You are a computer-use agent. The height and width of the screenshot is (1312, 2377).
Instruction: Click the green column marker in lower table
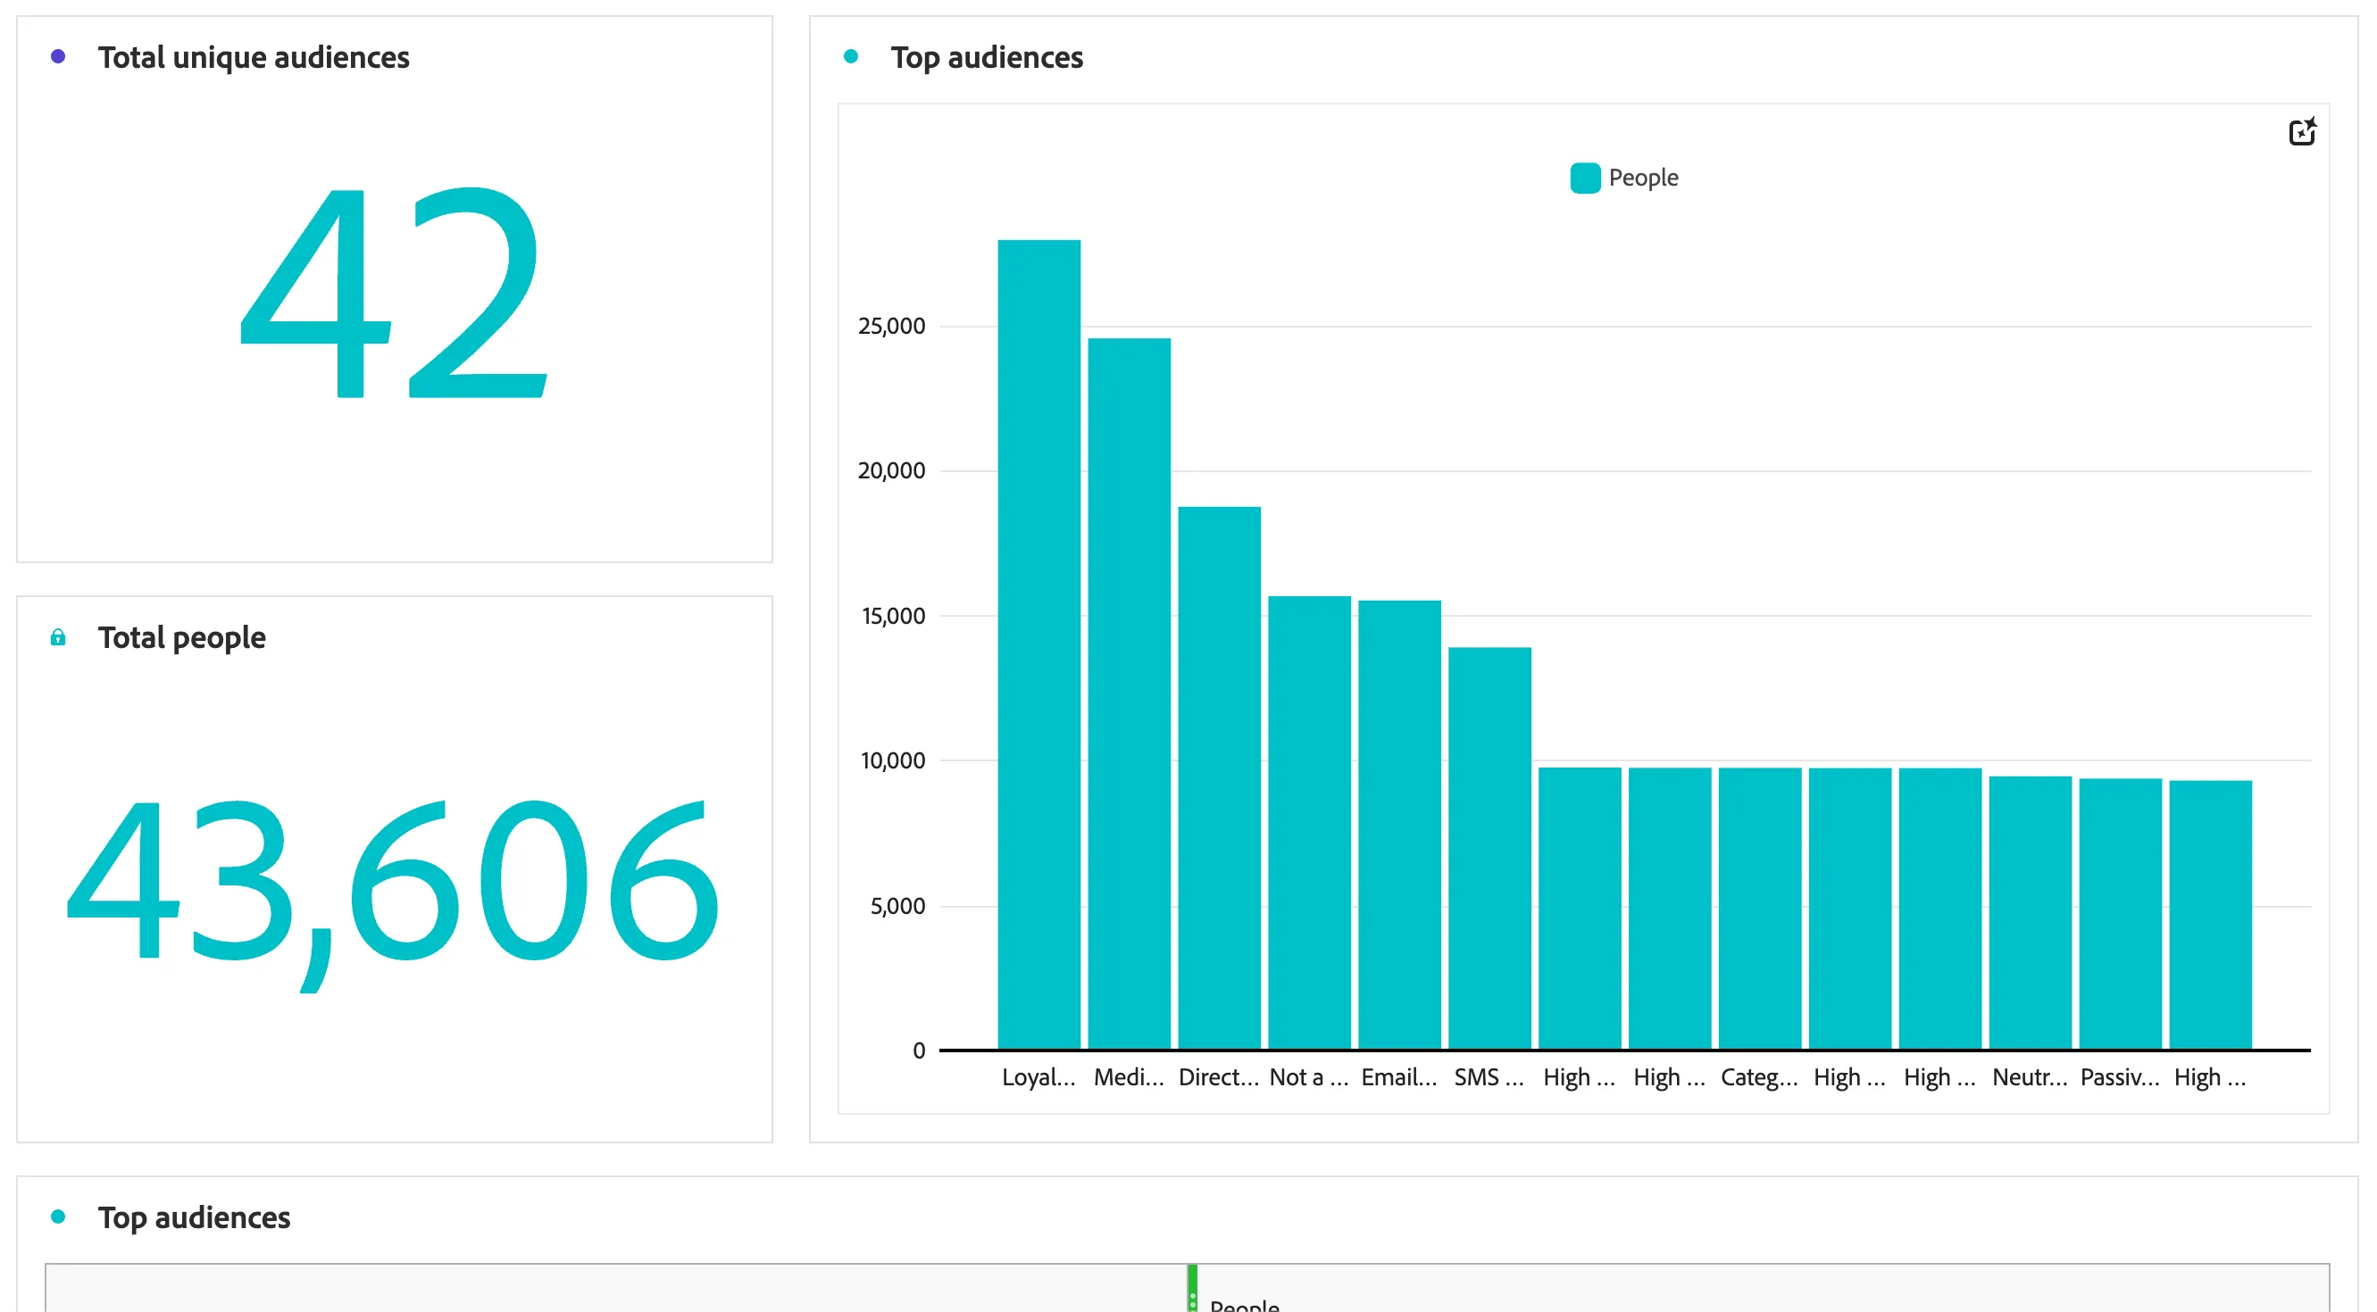(x=1192, y=1288)
